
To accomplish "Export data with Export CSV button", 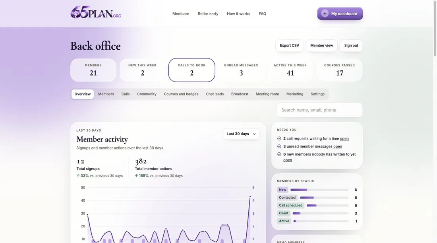I will coord(289,45).
